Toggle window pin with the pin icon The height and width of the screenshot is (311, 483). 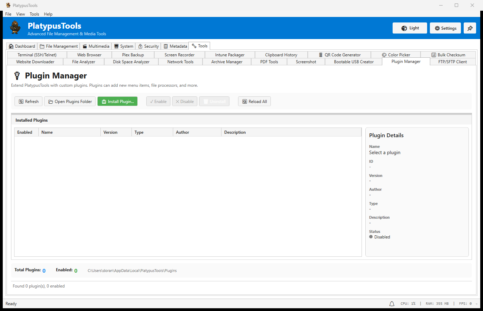coord(470,28)
